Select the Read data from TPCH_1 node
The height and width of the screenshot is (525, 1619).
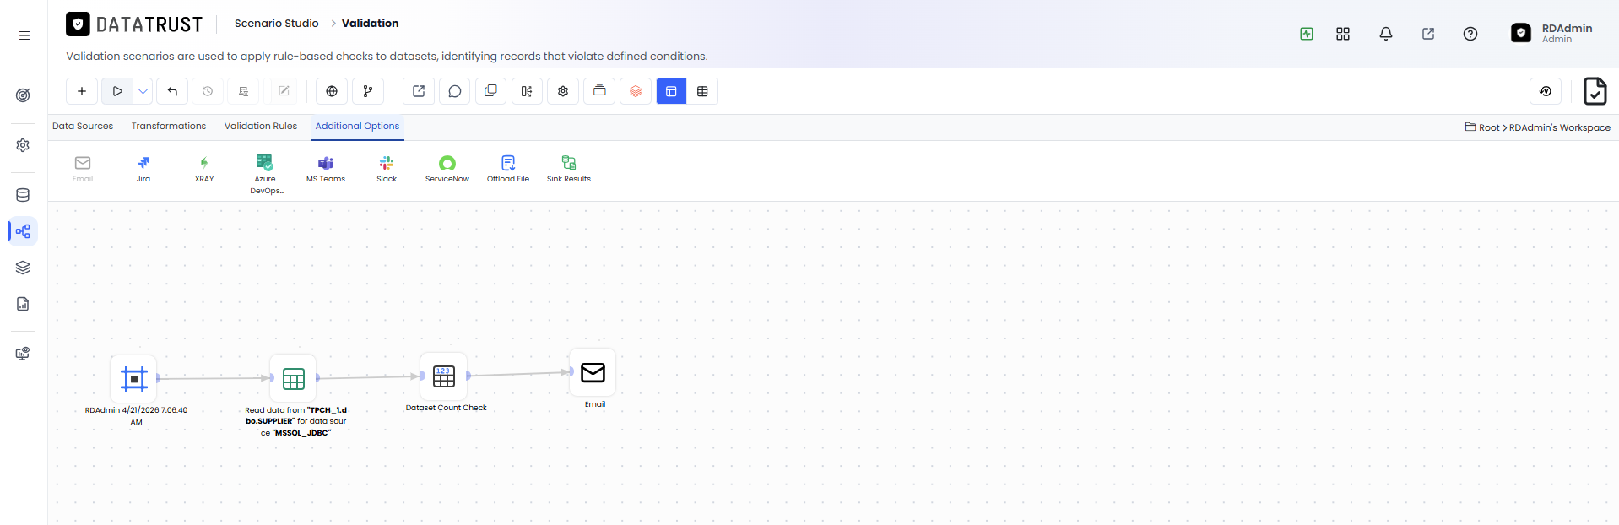pos(293,378)
